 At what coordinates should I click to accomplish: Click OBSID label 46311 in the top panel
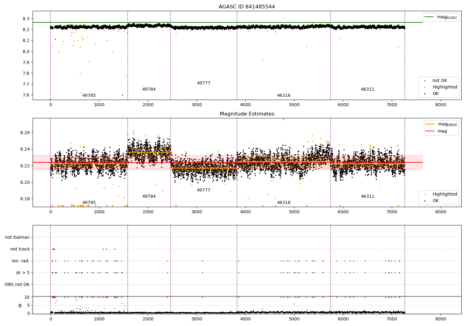(368, 89)
